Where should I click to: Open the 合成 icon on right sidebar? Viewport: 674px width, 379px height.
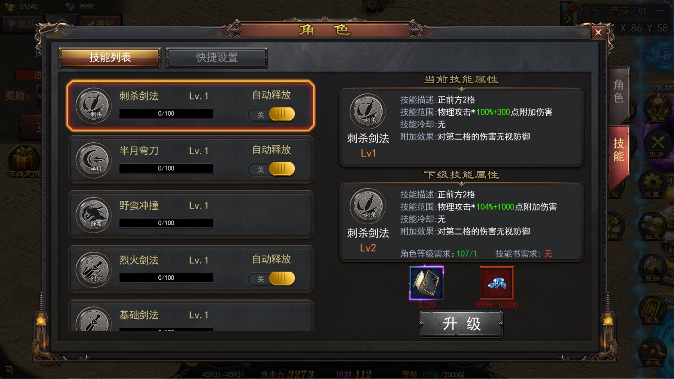(652, 353)
